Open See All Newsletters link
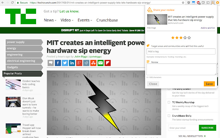220x138 pixels. [192, 136]
